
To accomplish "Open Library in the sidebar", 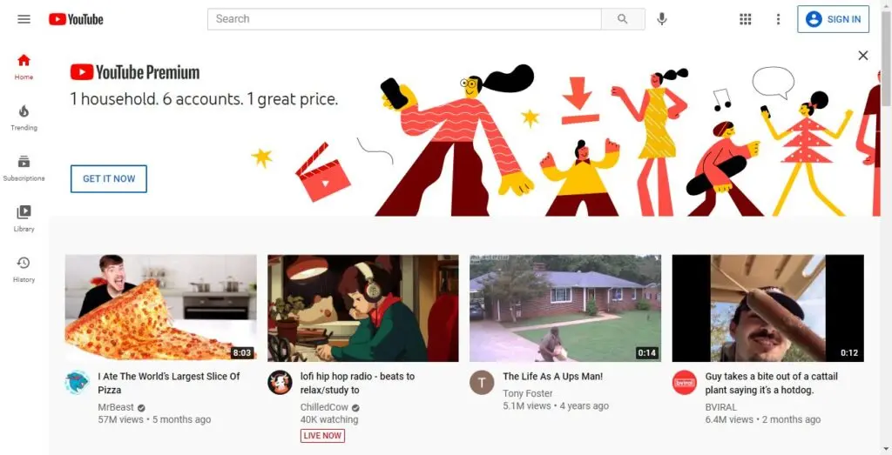I will tap(24, 218).
